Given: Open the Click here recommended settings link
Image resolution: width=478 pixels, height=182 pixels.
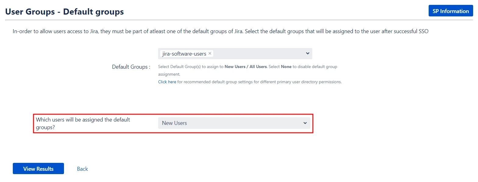Looking at the screenshot, I should click(x=167, y=82).
